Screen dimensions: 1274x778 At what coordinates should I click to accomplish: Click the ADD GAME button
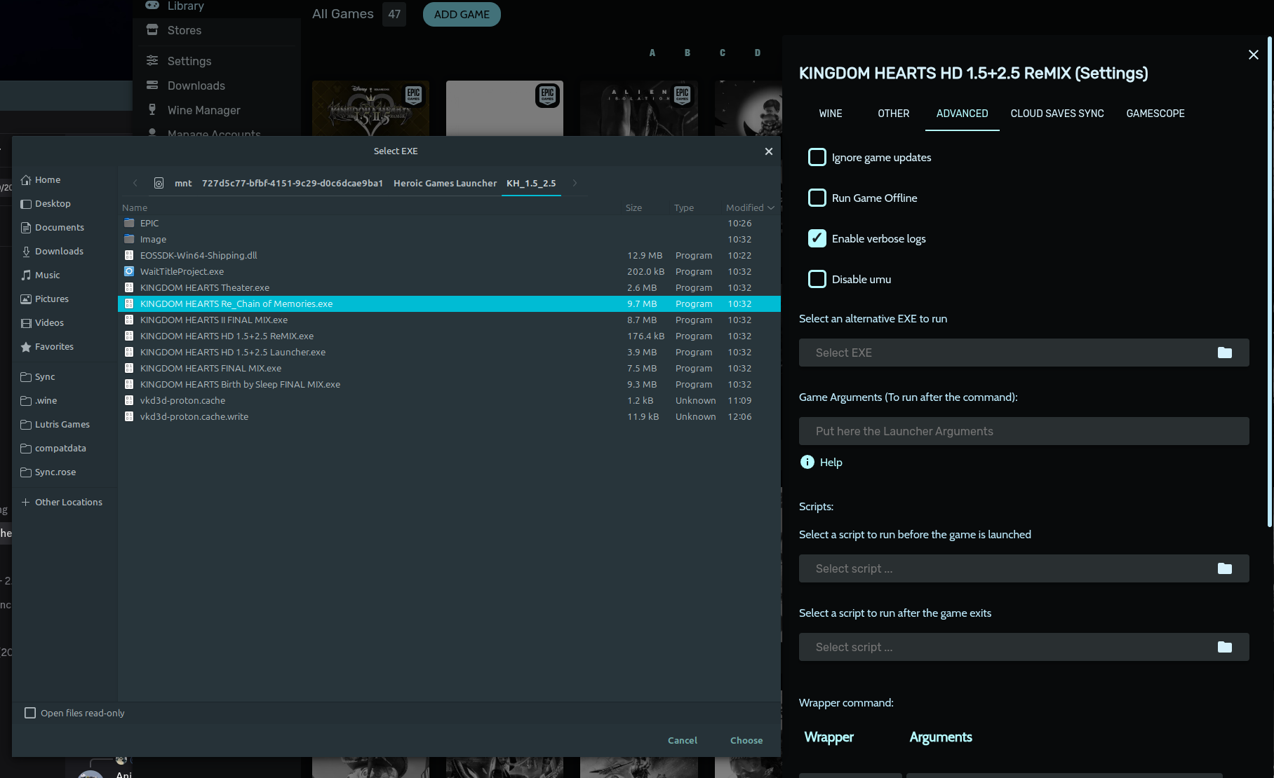pos(462,14)
